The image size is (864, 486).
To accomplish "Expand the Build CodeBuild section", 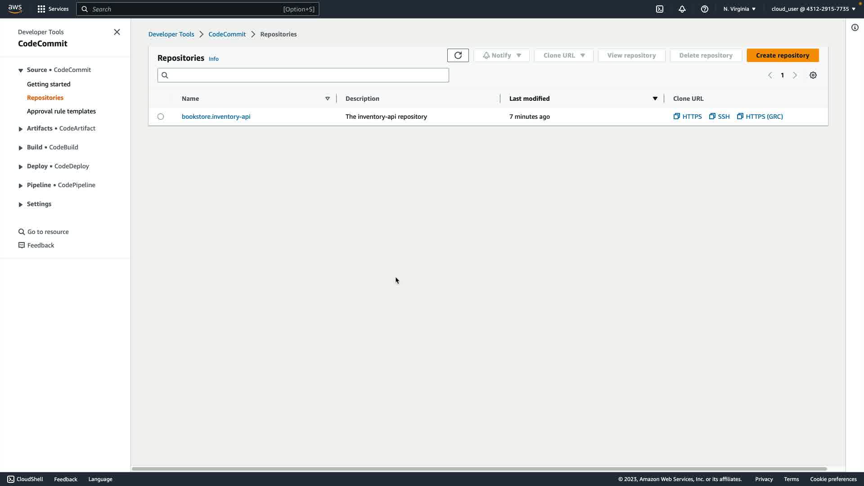I will tap(21, 148).
